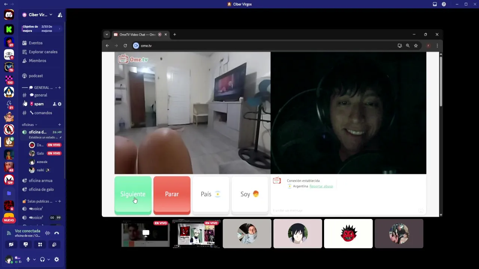
Task: Open new browser tab with plus
Action: coord(174,34)
